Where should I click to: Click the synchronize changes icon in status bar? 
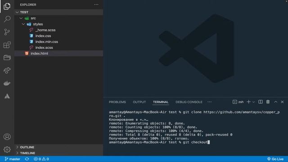pos(27,159)
